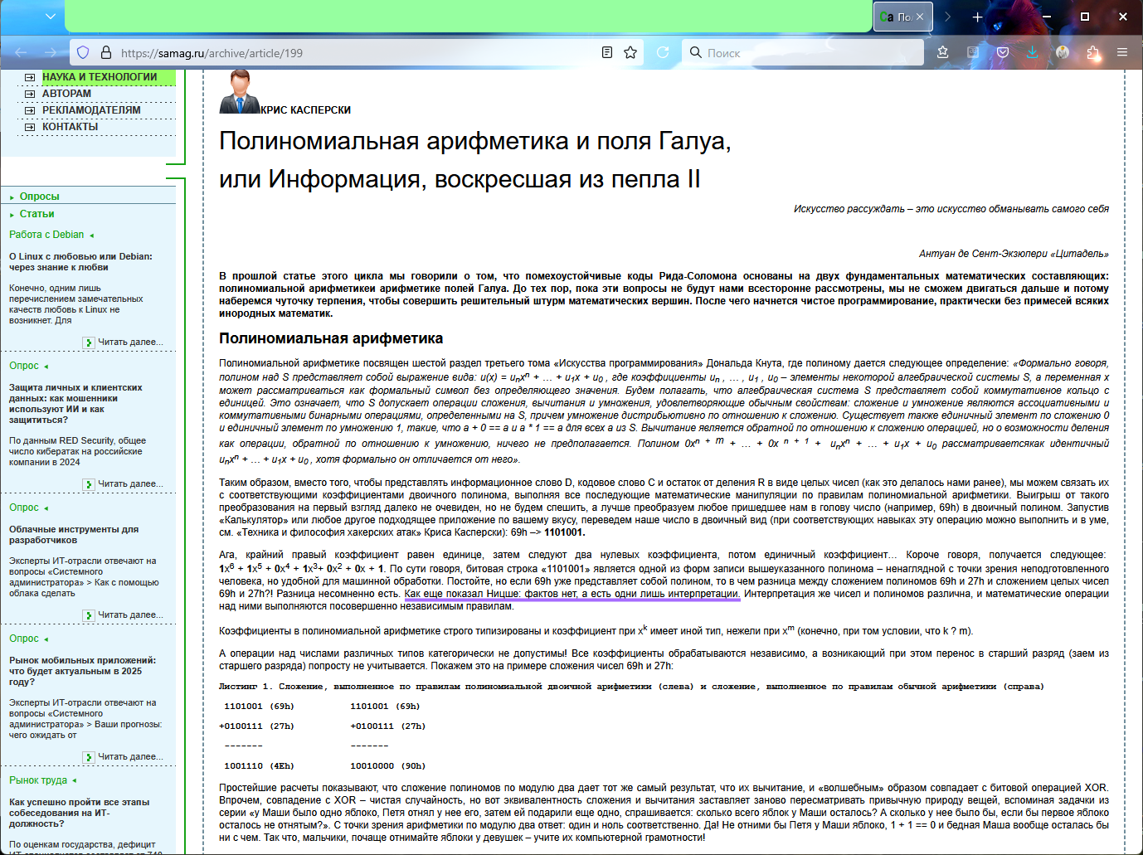Open the Рынок труда category
The height and width of the screenshot is (855, 1143).
(38, 780)
